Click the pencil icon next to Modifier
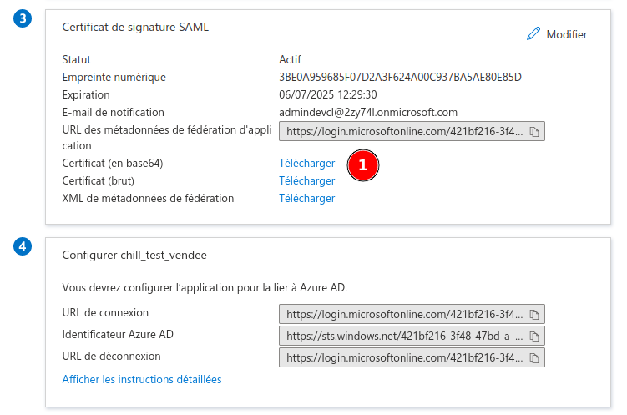The height and width of the screenshot is (415, 627). (x=533, y=34)
